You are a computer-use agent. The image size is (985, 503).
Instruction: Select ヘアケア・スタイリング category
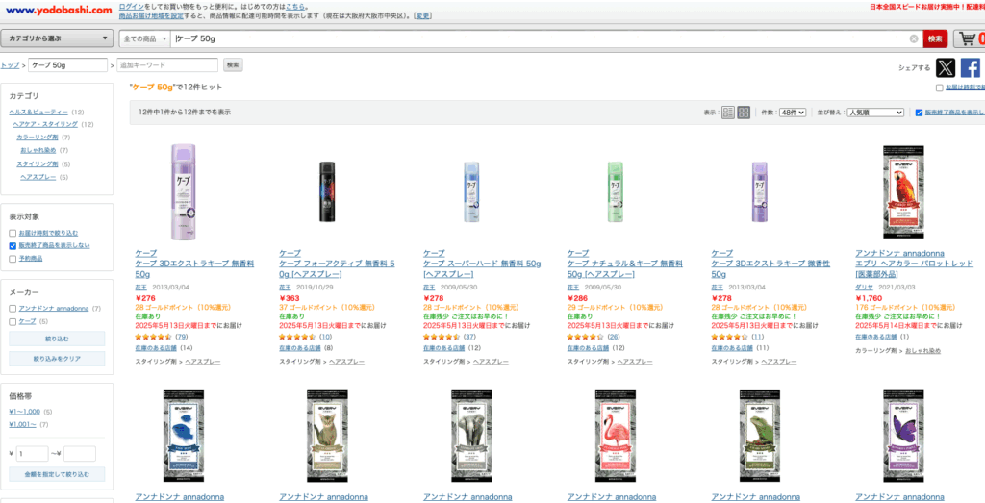(45, 124)
